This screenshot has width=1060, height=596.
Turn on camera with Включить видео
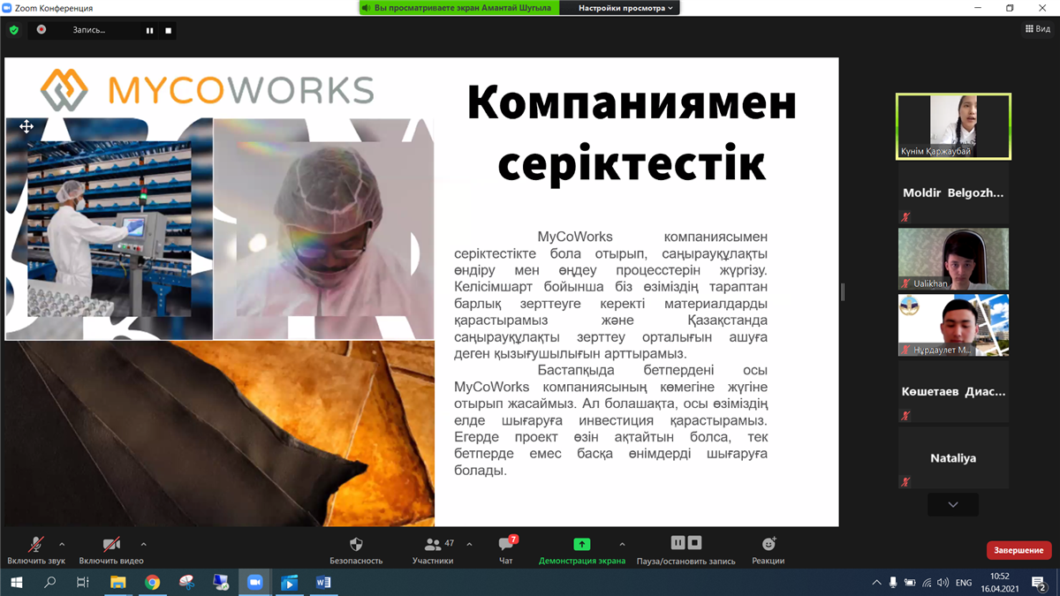[111, 546]
